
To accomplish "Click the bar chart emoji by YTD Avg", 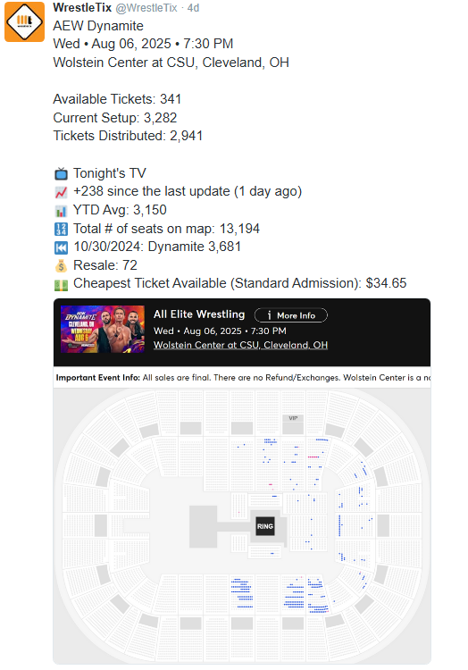I will click(61, 211).
